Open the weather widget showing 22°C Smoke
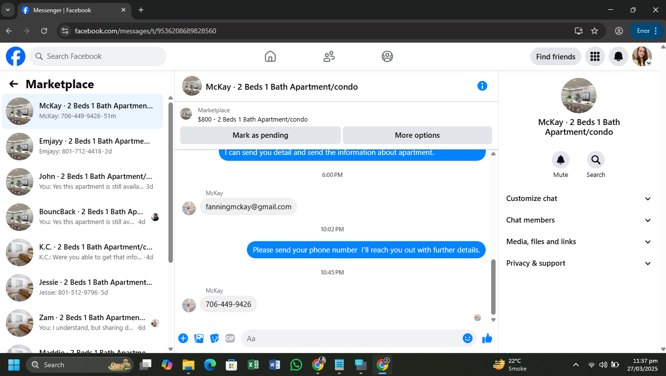The image size is (666, 376). point(510,365)
